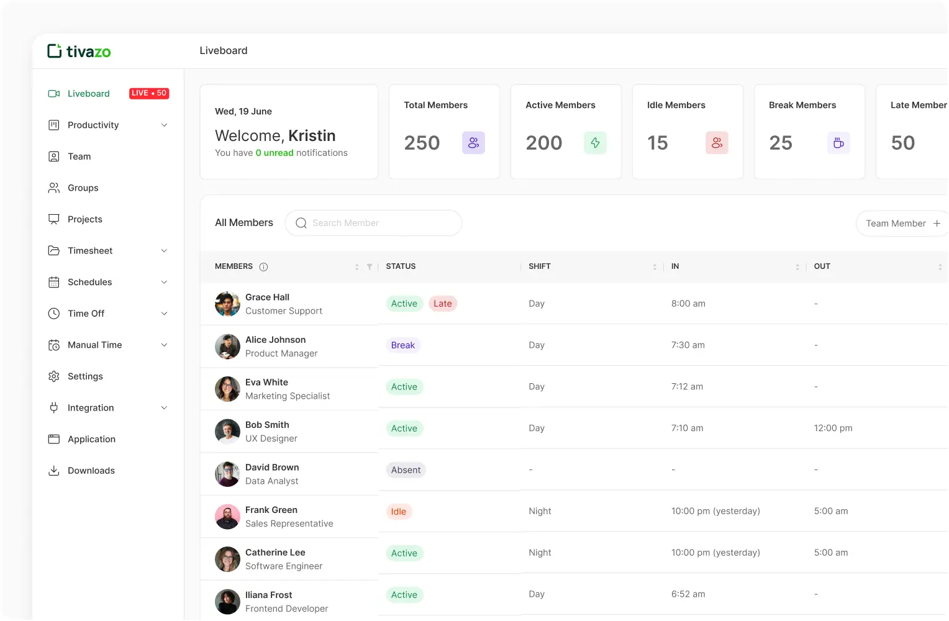This screenshot has width=949, height=621.
Task: Expand the Time Off menu chevron
Action: pos(164,314)
